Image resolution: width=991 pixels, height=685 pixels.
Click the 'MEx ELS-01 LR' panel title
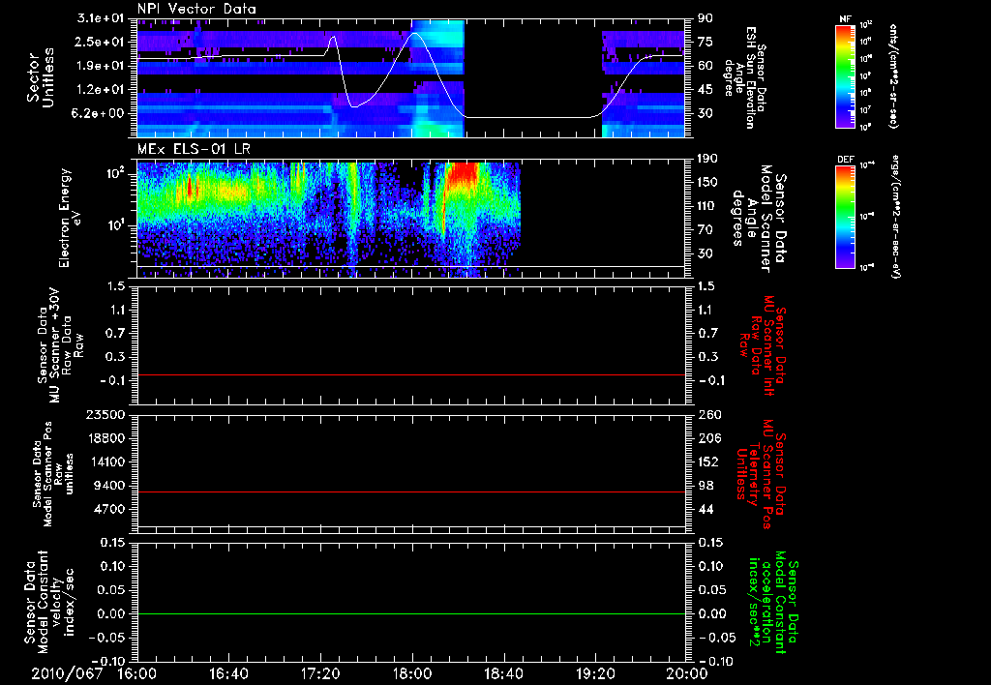point(193,150)
